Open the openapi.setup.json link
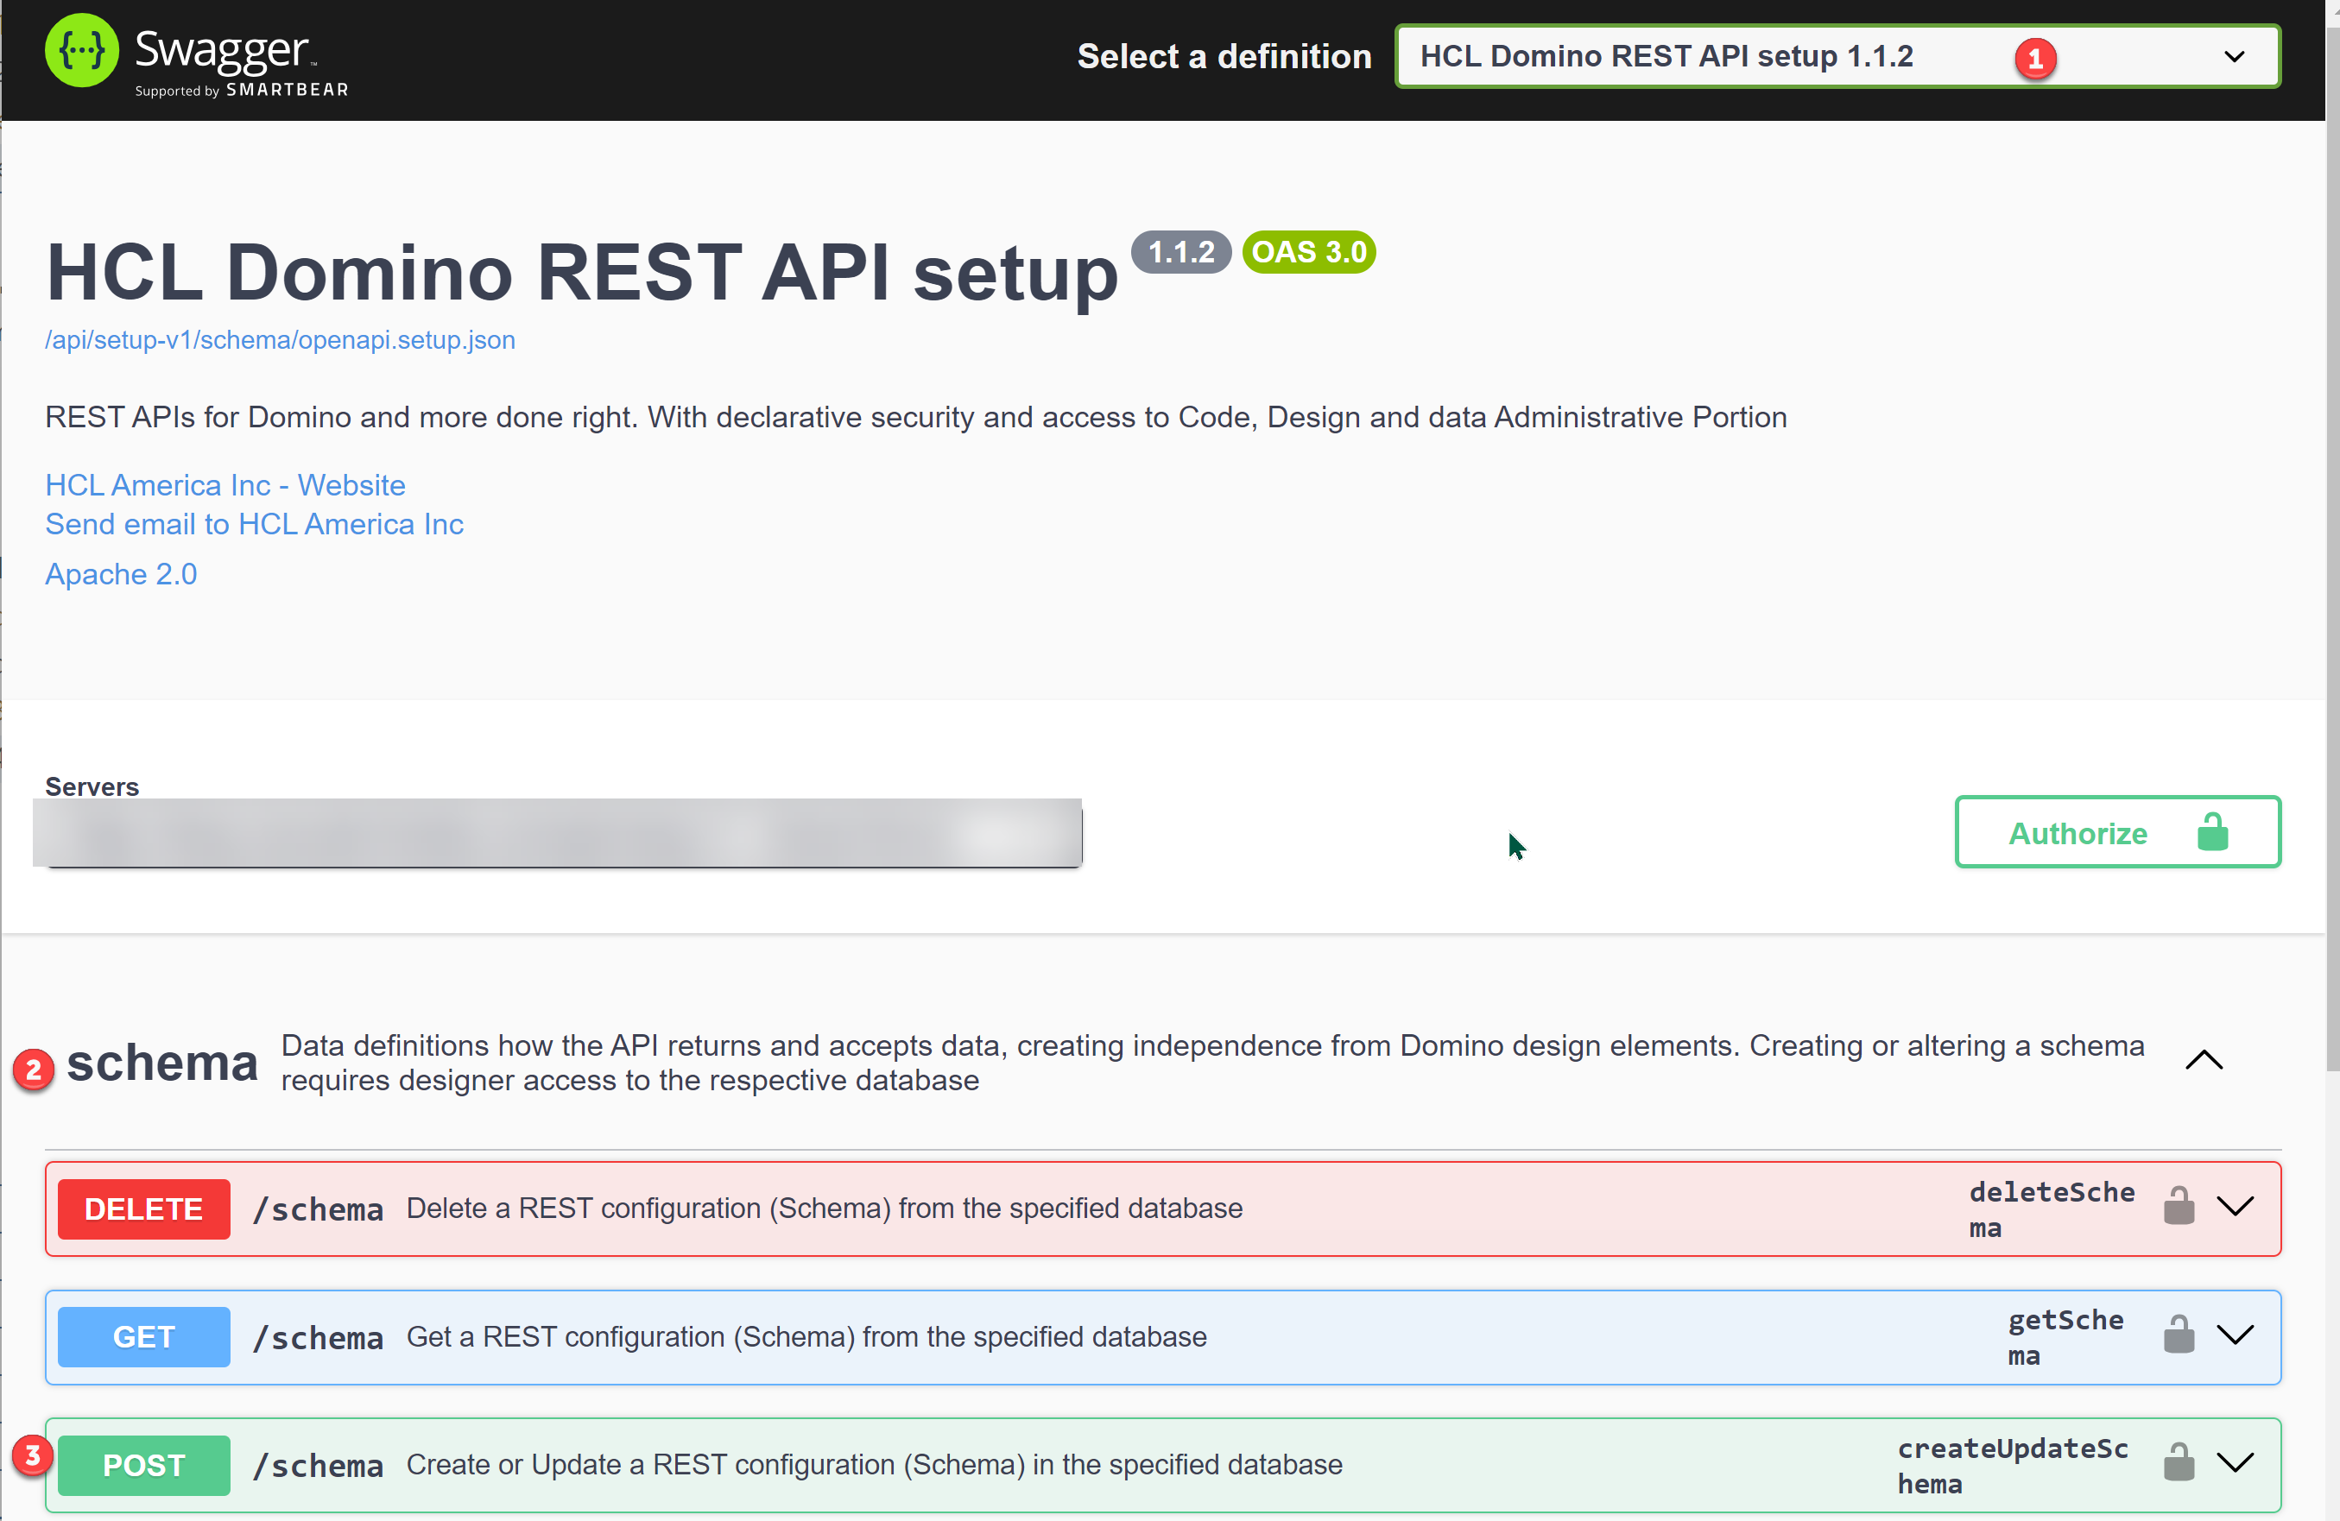 (x=281, y=340)
